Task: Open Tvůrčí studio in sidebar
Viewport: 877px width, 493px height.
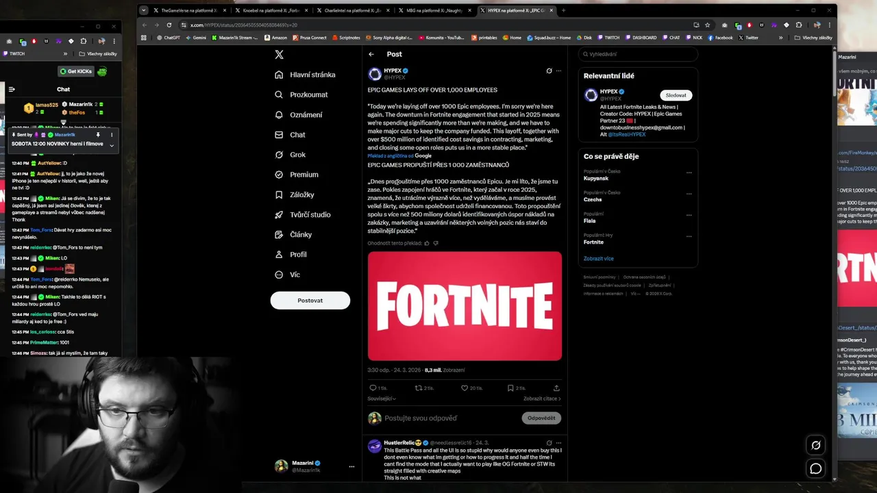Action: click(302, 214)
